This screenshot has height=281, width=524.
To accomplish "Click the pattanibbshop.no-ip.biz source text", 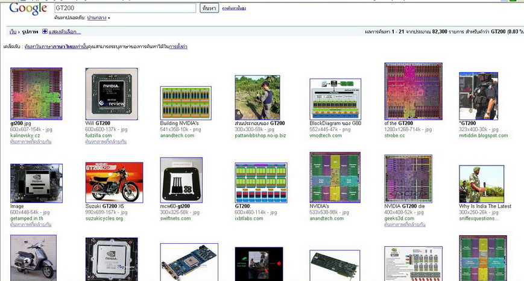I will 260,135.
